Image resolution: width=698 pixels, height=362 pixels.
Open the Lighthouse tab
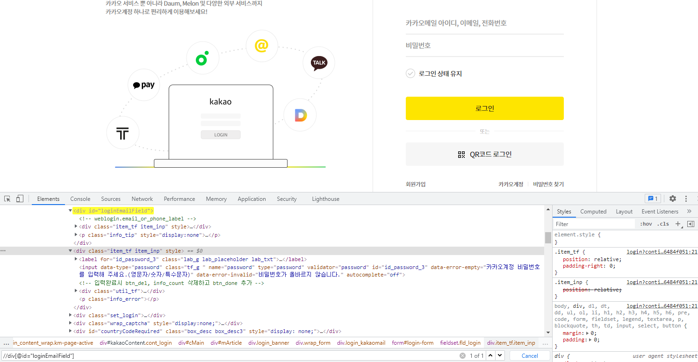326,199
